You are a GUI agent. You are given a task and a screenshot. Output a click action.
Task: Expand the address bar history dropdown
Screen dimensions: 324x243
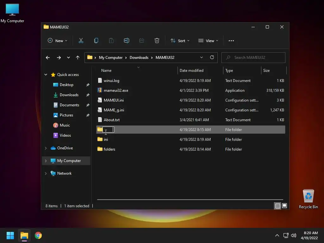tap(202, 58)
